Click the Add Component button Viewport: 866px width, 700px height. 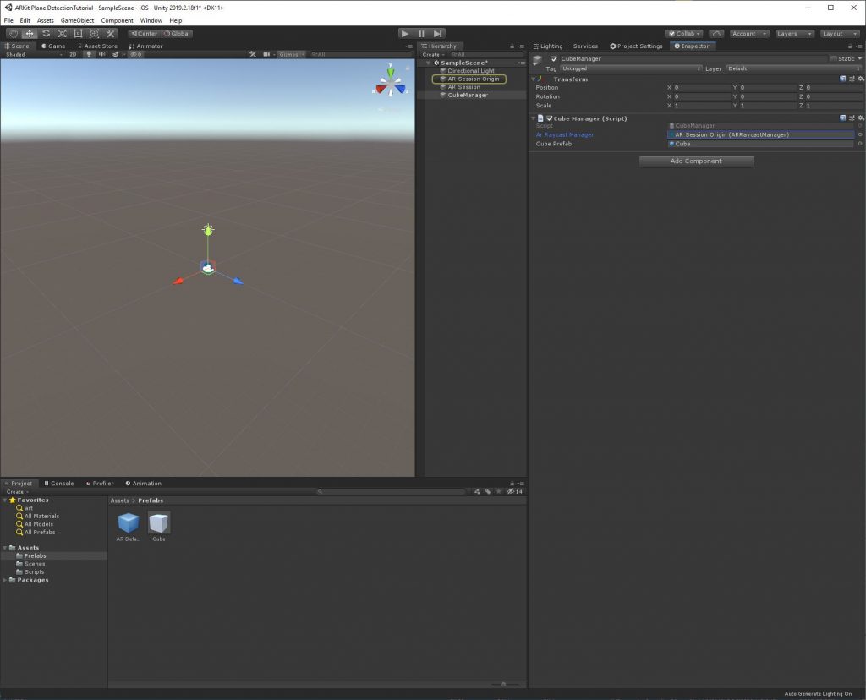coord(697,161)
